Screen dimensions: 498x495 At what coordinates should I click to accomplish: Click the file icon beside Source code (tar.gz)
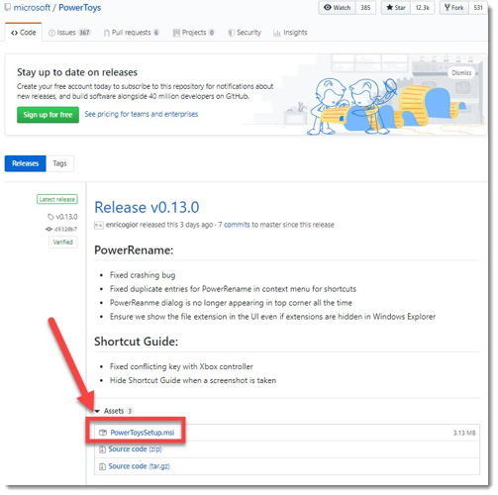[103, 466]
